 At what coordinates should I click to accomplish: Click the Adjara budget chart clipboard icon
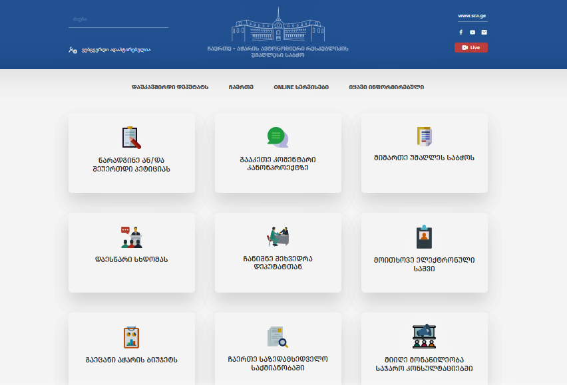(x=131, y=336)
